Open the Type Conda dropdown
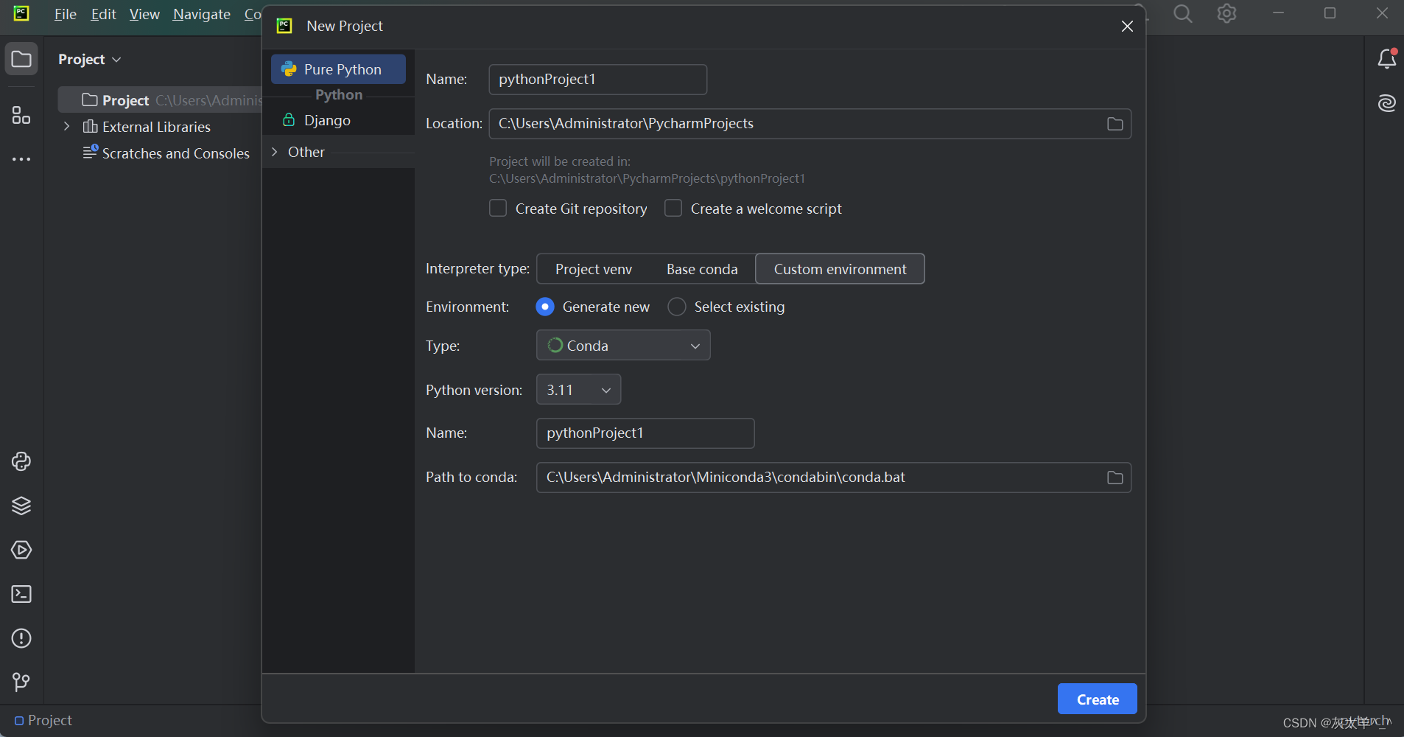The image size is (1404, 737). (x=623, y=345)
